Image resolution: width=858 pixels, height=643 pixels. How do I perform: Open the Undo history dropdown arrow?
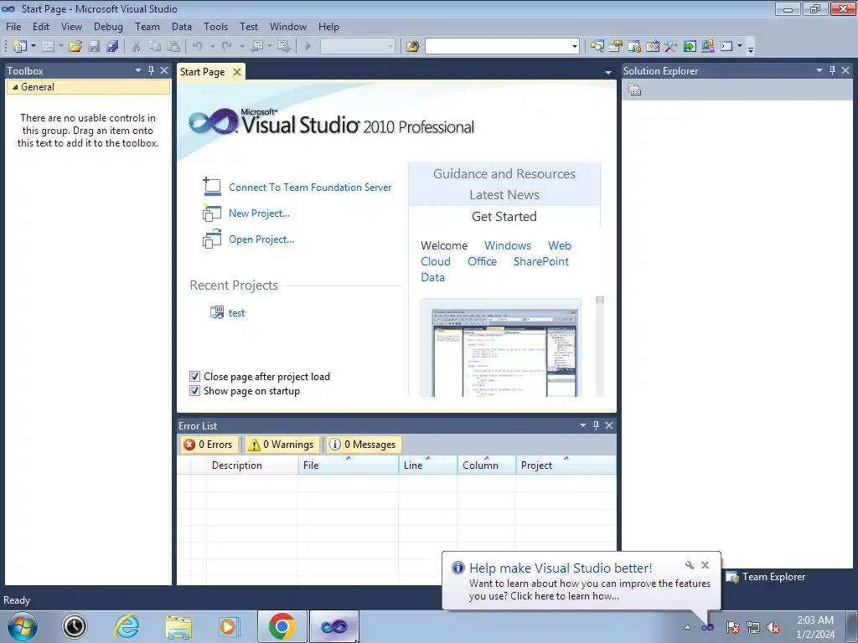point(212,47)
